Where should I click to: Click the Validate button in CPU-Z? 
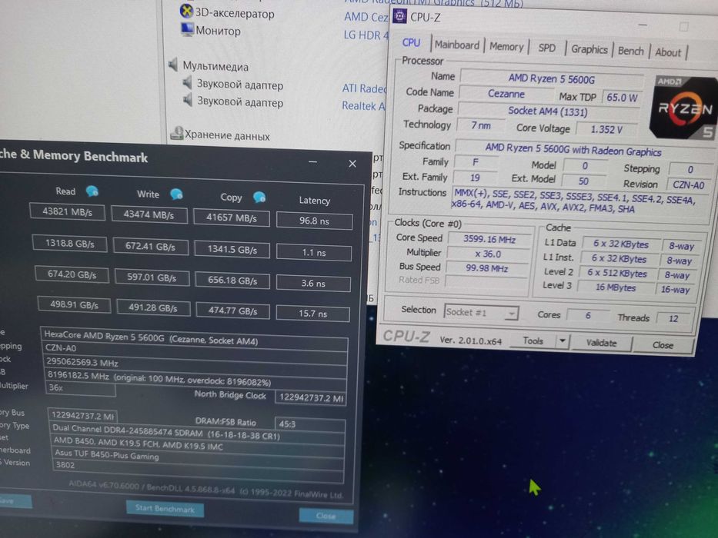(601, 343)
